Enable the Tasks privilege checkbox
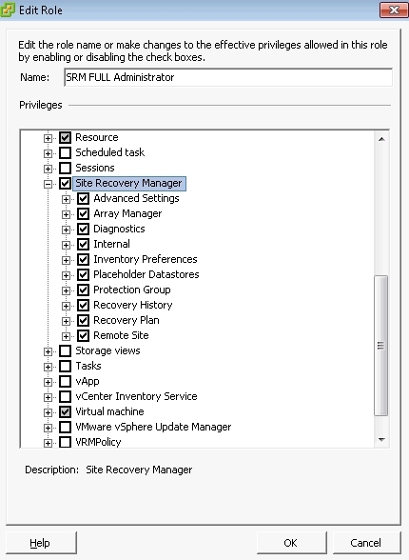The width and height of the screenshot is (409, 560). (x=65, y=366)
